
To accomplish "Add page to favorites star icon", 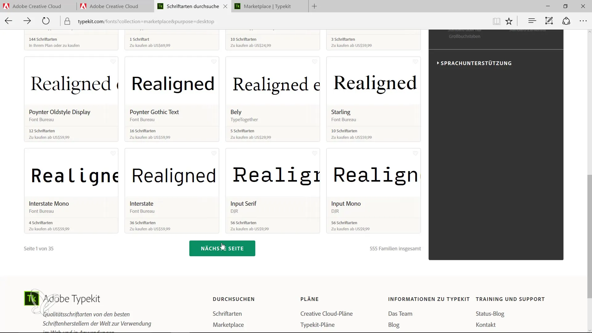I will point(509,21).
